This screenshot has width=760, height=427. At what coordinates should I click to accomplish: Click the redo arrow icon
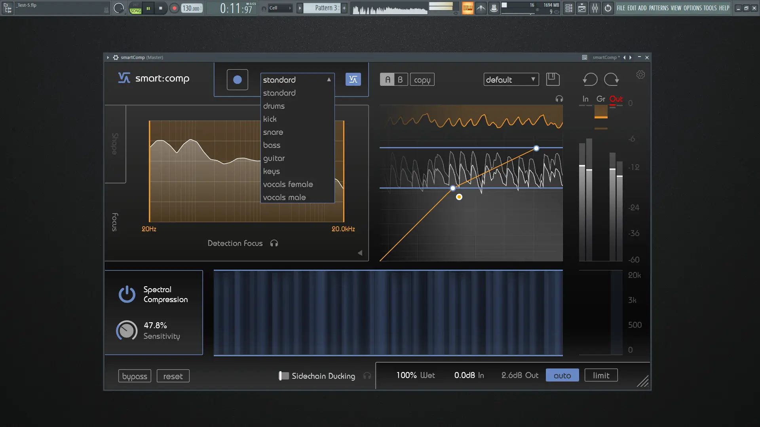[611, 79]
